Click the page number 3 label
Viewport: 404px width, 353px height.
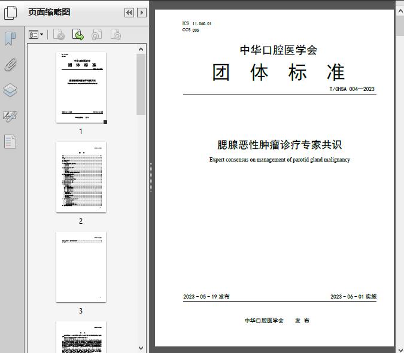pyautogui.click(x=81, y=311)
